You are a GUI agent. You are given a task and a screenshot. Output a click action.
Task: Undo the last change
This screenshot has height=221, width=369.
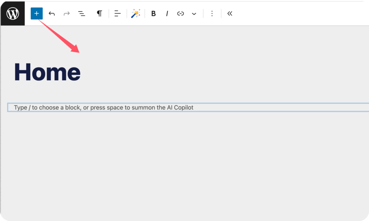click(x=52, y=14)
